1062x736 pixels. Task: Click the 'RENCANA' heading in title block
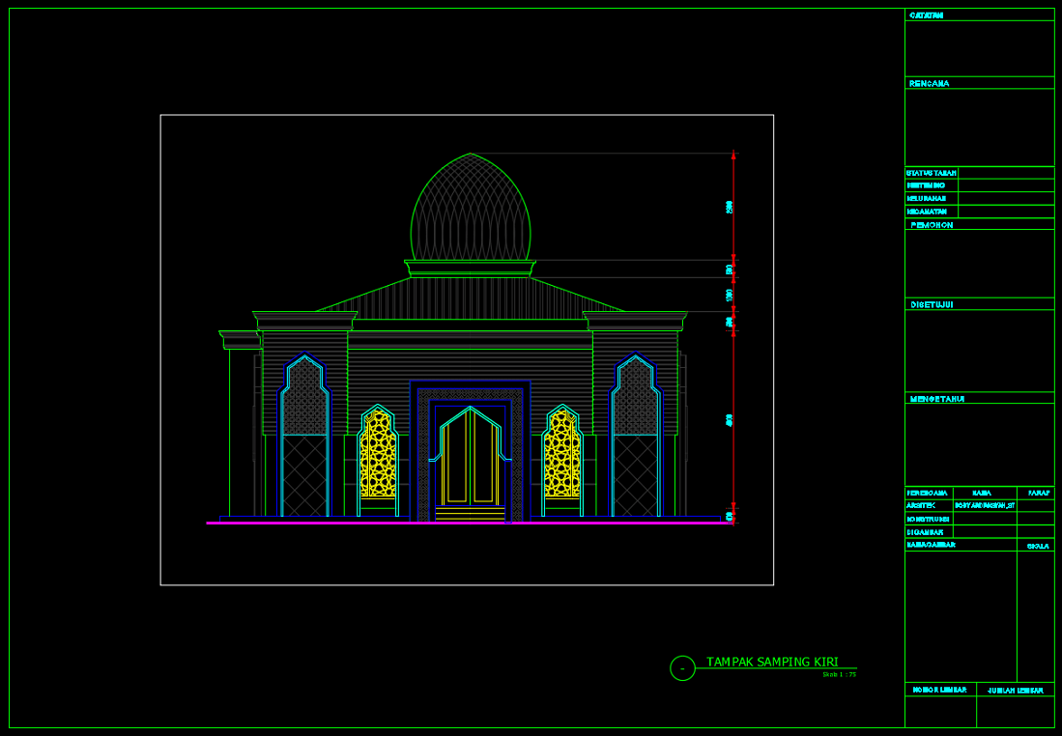[x=930, y=83]
